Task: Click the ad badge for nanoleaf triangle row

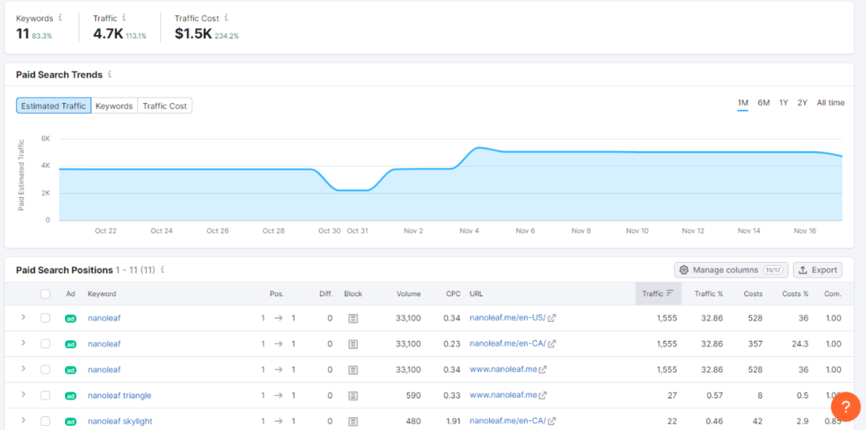Action: point(70,396)
